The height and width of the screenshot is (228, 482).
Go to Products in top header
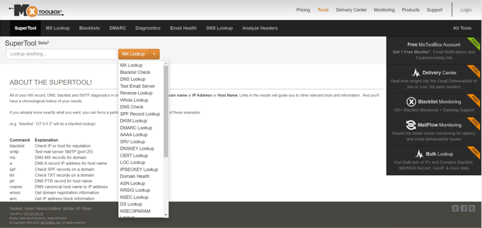click(x=411, y=10)
